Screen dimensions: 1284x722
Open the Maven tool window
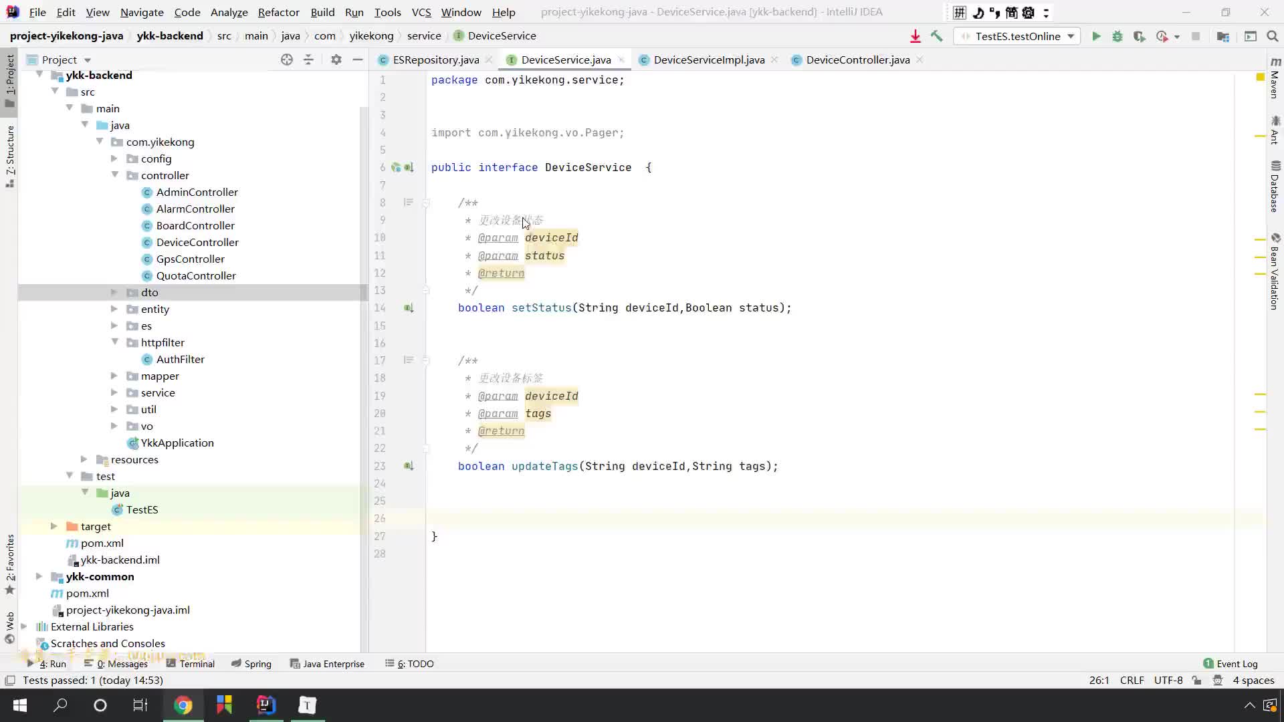coord(1275,79)
